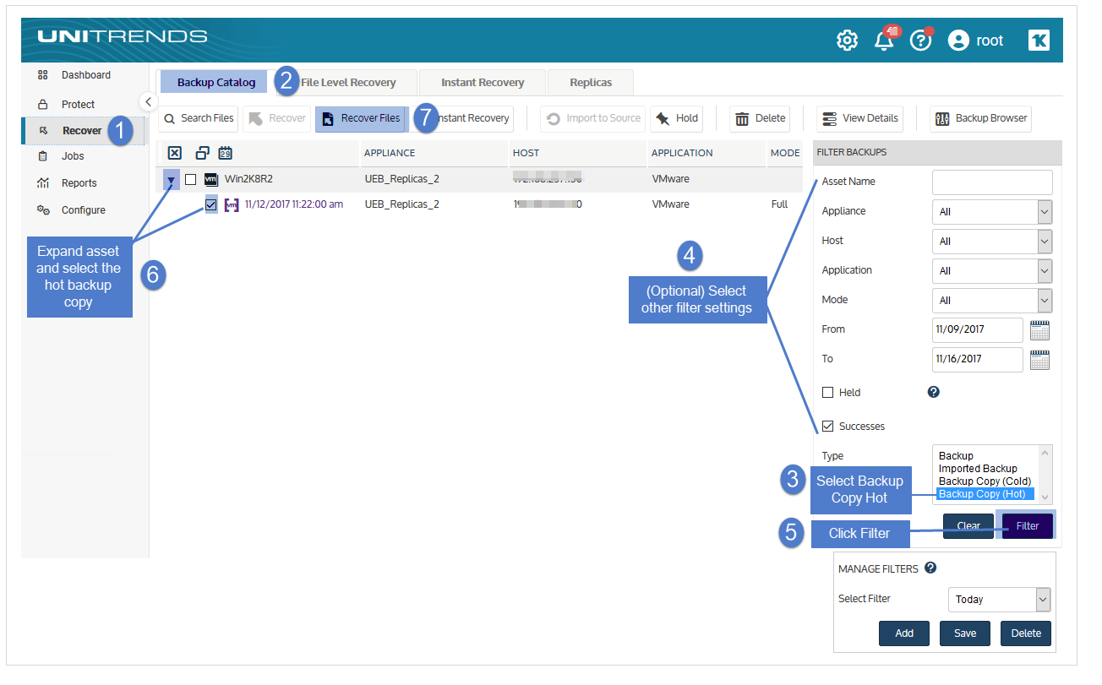Click the Import to Source toolbar button
Viewport: 1102px width, 685px height.
point(593,118)
